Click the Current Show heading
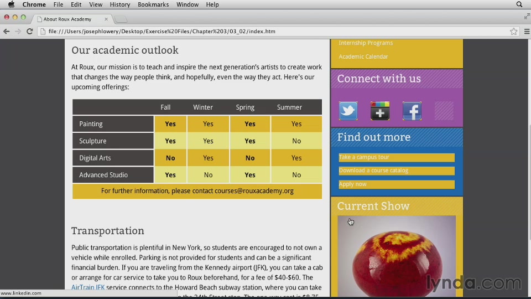The height and width of the screenshot is (299, 531). tap(373, 206)
